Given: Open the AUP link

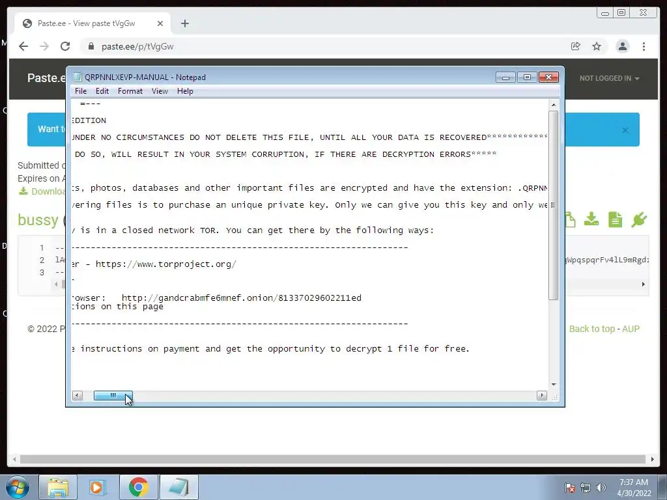Looking at the screenshot, I should click(631, 329).
